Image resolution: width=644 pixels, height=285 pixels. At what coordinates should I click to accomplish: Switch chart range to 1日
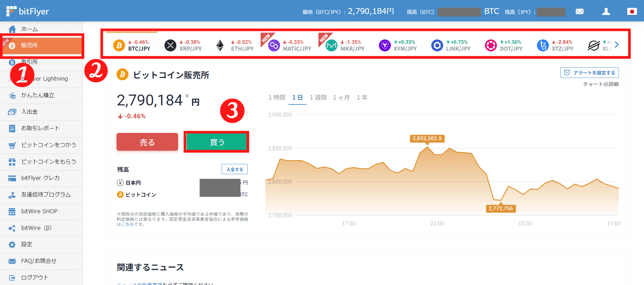pyautogui.click(x=297, y=98)
